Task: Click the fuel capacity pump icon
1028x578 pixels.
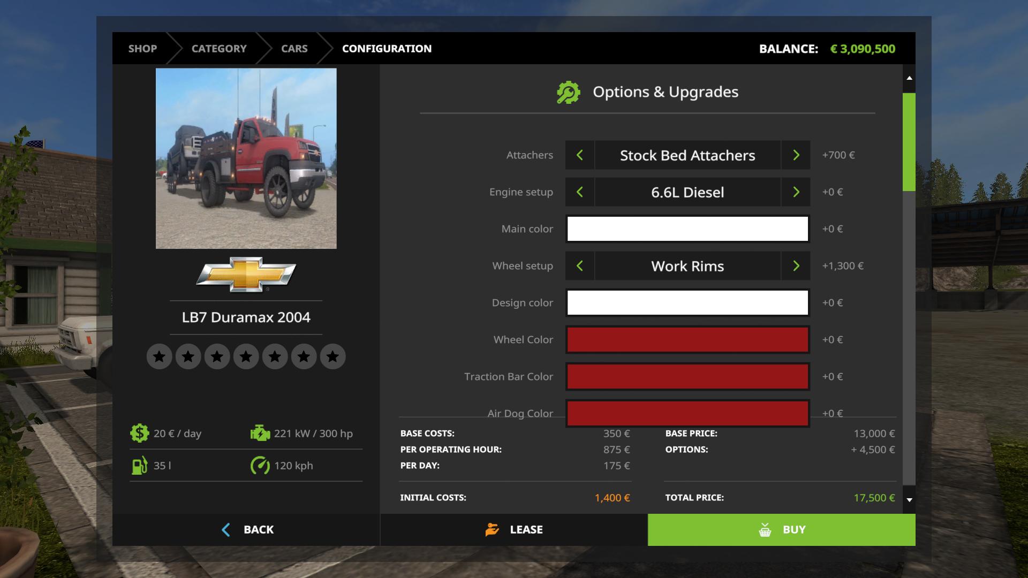Action: [x=139, y=466]
